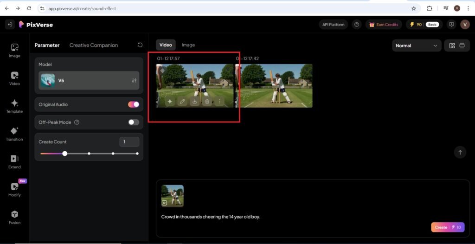Switch to the grid layout view icon
Image resolution: width=475 pixels, height=244 pixels.
452,45
